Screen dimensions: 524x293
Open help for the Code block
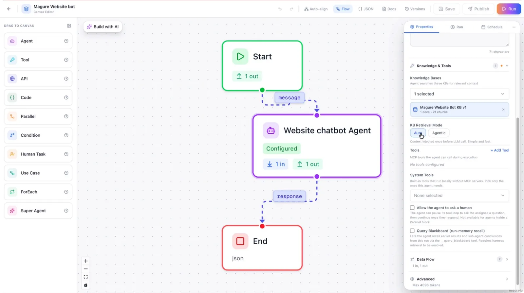[66, 97]
